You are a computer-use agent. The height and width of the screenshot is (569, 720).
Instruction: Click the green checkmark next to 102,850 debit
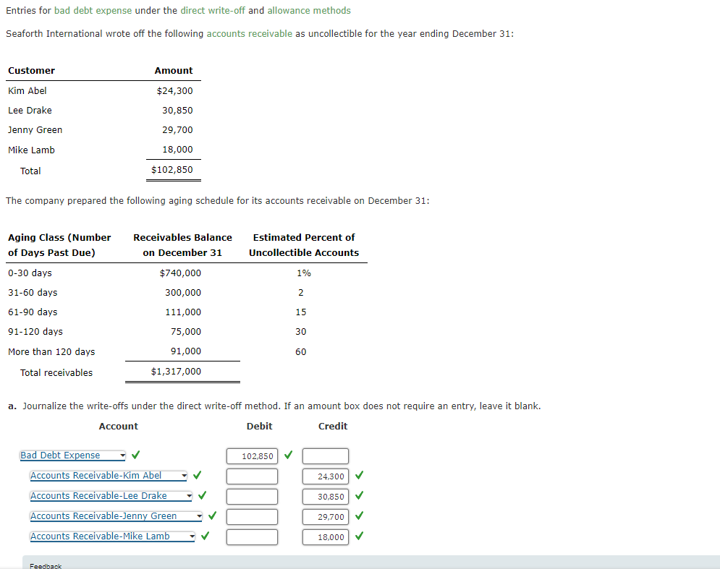pyautogui.click(x=288, y=455)
